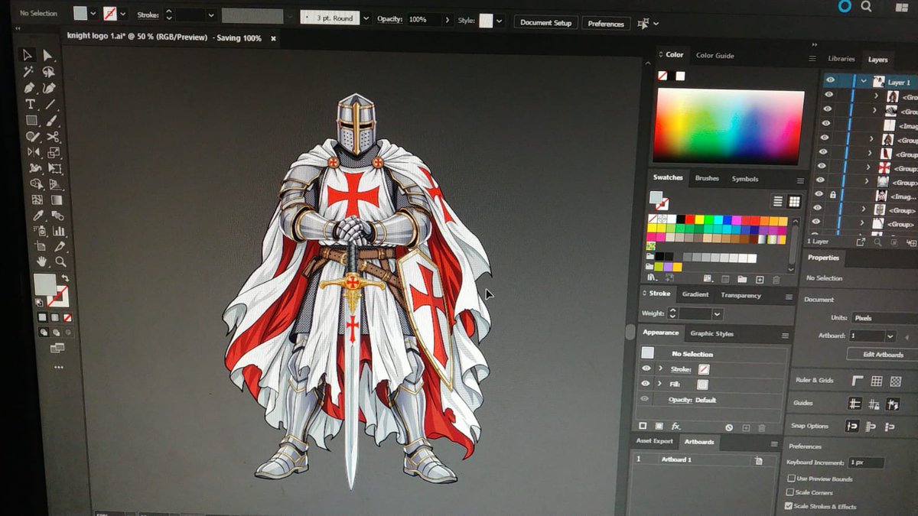The height and width of the screenshot is (516, 918).
Task: Select the Column Graph tool
Action: pyautogui.click(x=58, y=231)
